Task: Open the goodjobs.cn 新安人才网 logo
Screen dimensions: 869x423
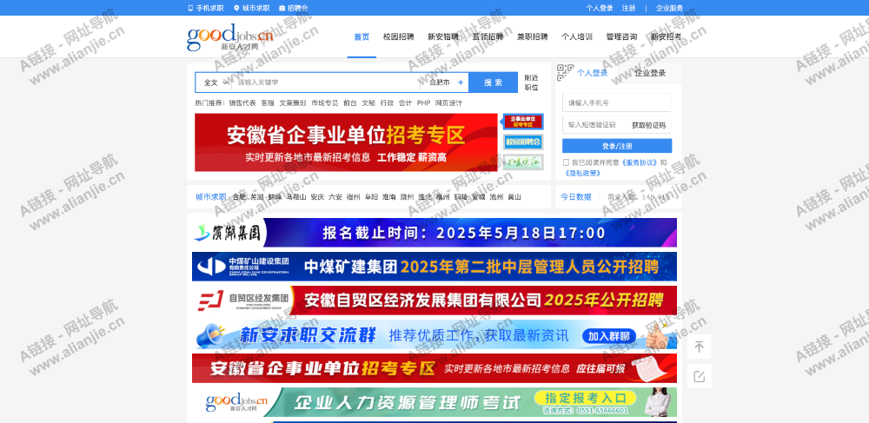Action: (x=230, y=37)
